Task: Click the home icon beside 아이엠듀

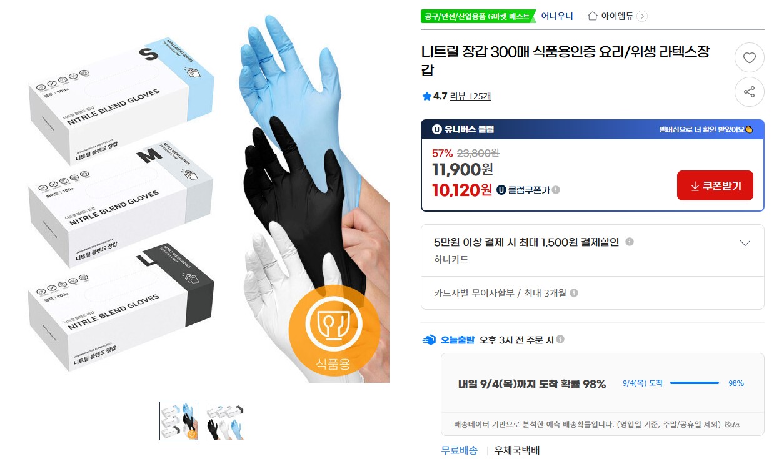Action: 593,16
